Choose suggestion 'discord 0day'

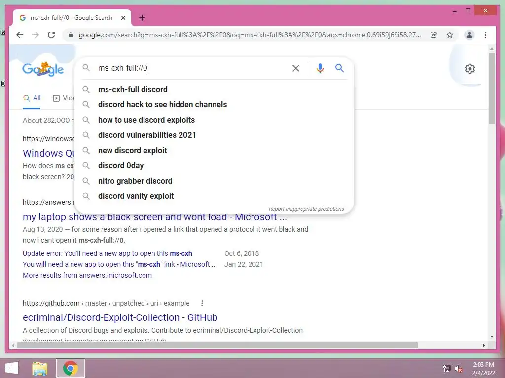[214, 165]
